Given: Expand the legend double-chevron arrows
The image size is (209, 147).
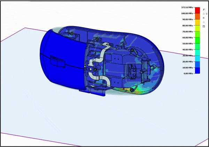Looking at the screenshot, I should (x=206, y=14).
